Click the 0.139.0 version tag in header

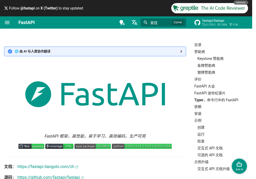209,25
